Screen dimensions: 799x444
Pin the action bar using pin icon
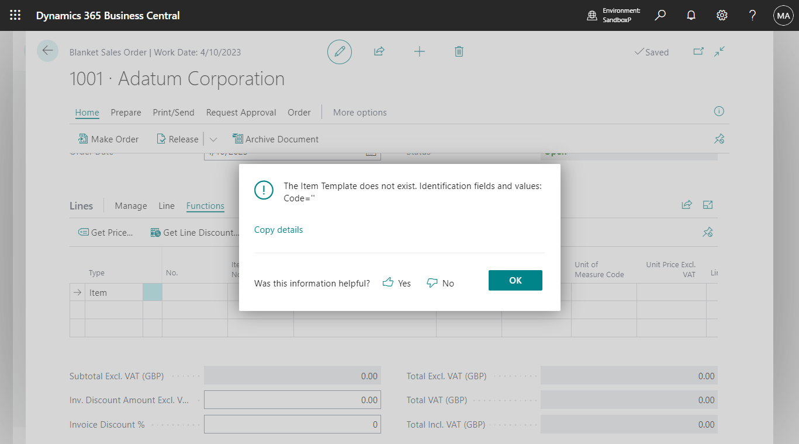[720, 139]
